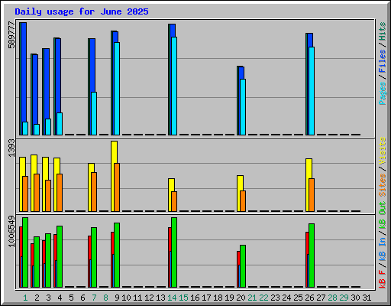Click the Hits legend label
The height and width of the screenshot is (306, 391).
(383, 31)
